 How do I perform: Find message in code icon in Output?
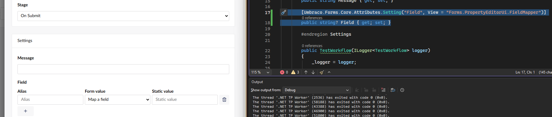[x=357, y=90]
